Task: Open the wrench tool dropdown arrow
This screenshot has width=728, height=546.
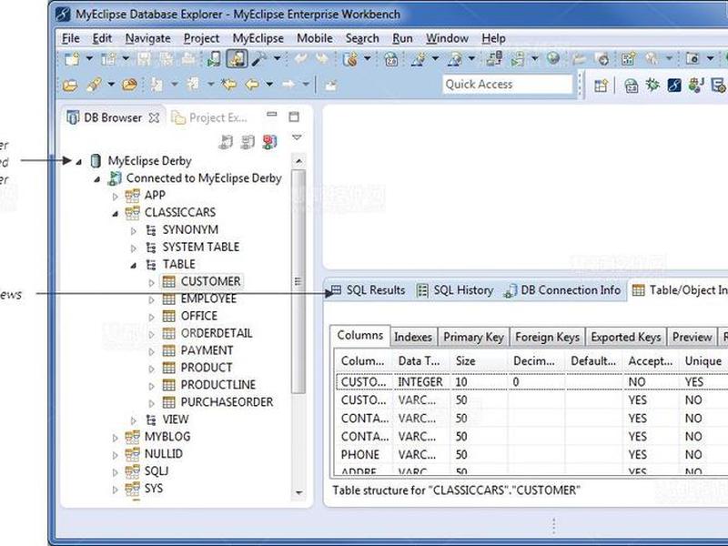Action: [x=278, y=58]
